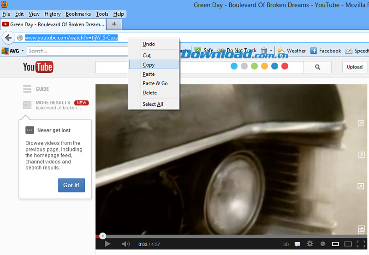Screen dimensions: 369x255
Task: Click the Watch Later clock icon
Action: [323, 244]
